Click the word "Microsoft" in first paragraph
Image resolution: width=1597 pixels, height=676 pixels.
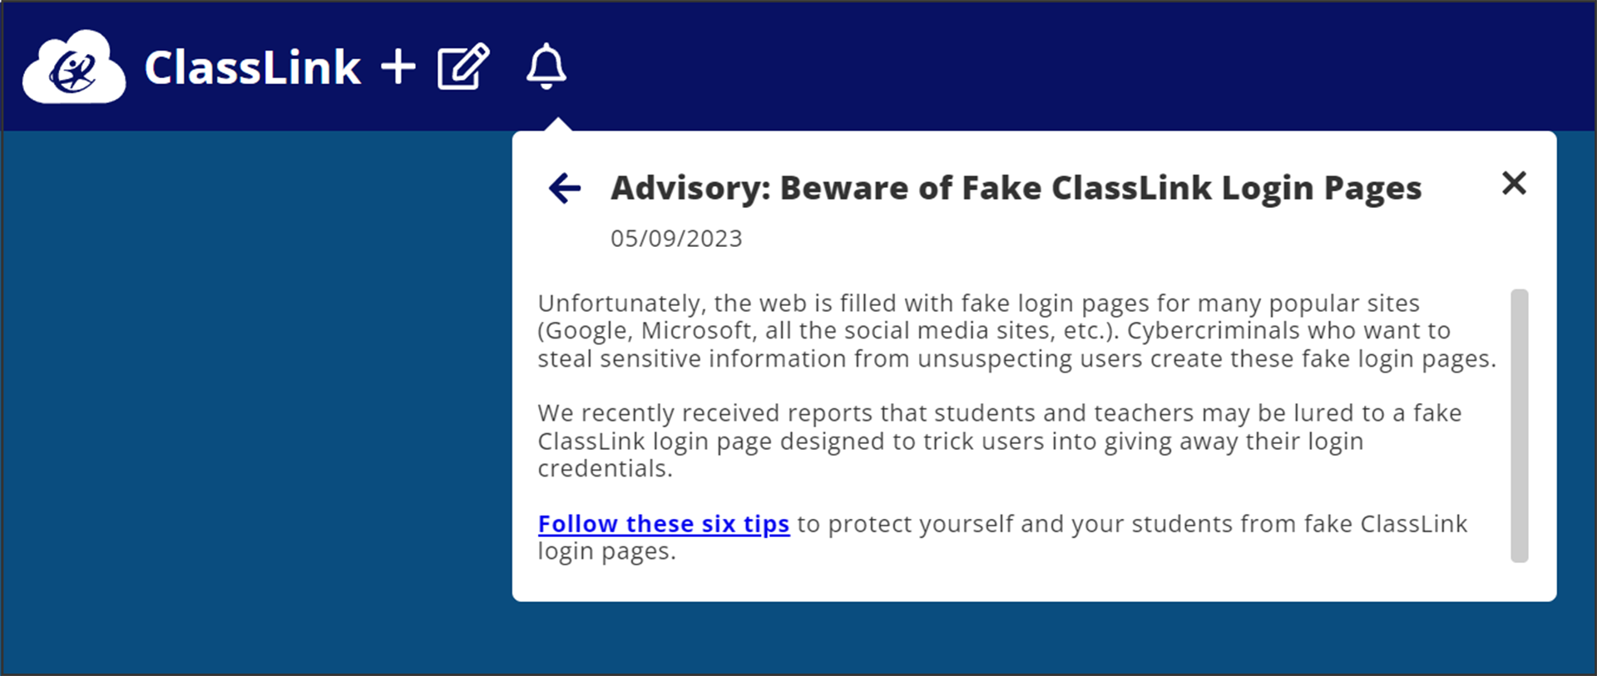(696, 331)
